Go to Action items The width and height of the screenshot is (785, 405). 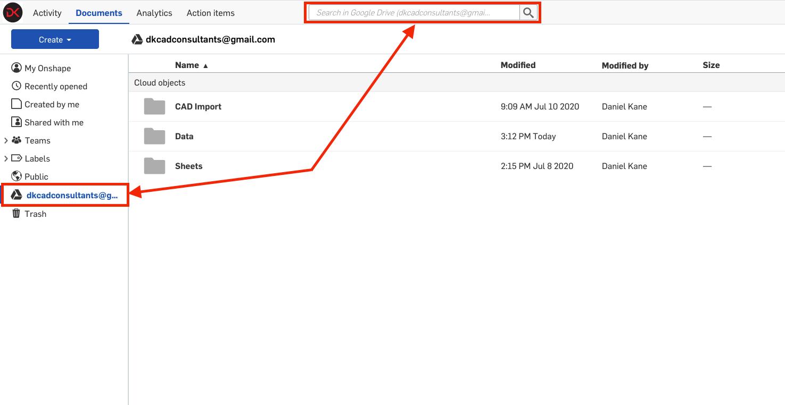pos(210,13)
